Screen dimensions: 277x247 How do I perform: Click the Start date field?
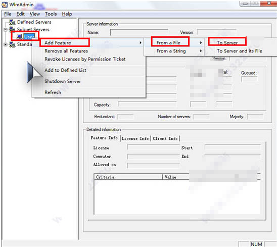point(233,147)
